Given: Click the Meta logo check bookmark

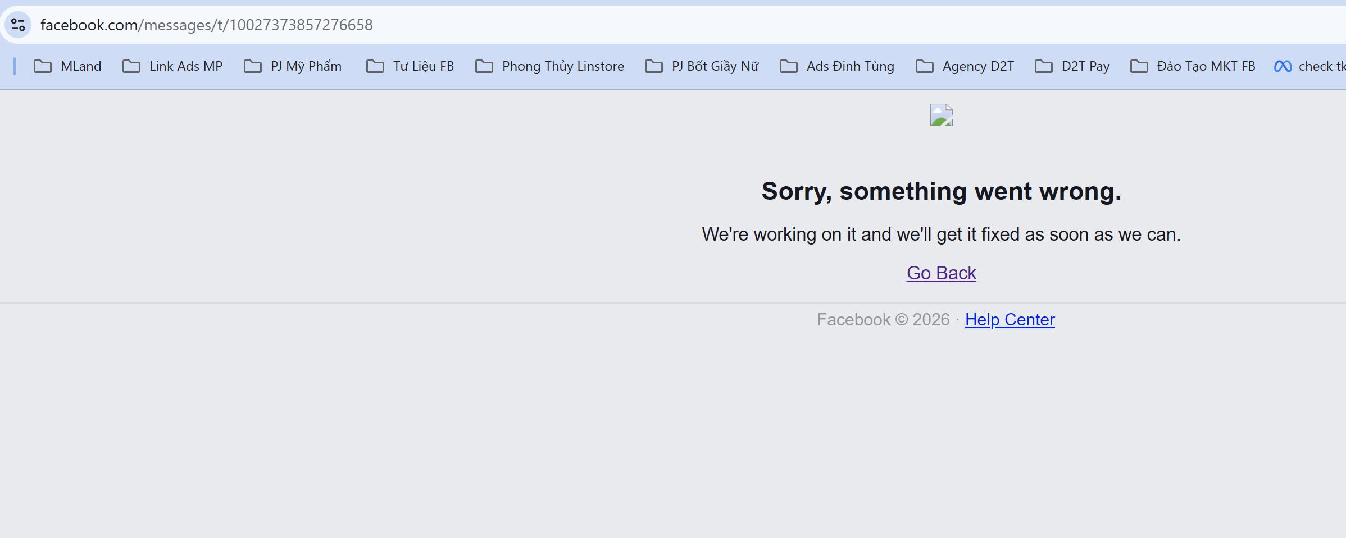Looking at the screenshot, I should pyautogui.click(x=1309, y=66).
